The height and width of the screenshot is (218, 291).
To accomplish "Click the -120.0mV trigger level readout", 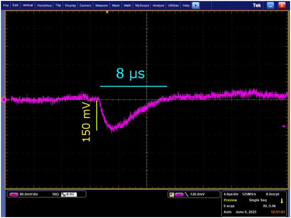I will (x=197, y=194).
